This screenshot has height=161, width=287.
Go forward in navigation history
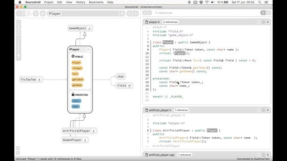(x=29, y=13)
